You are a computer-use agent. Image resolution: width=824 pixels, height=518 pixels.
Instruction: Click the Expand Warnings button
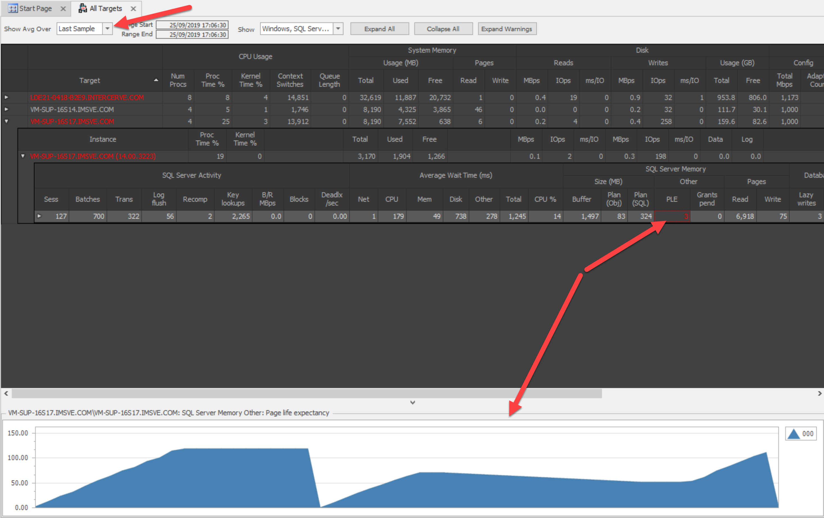(506, 29)
